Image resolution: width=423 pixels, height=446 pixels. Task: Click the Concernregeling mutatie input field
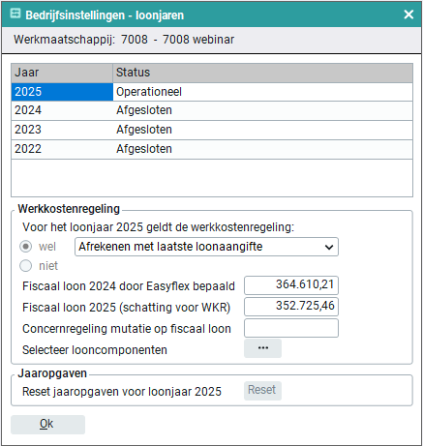291,328
